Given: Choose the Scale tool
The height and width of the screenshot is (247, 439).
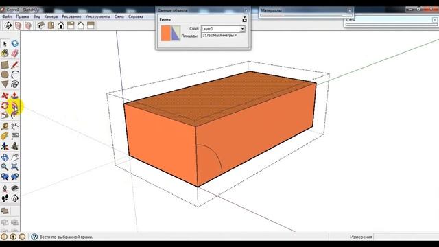Looking at the screenshot, I should 5,115.
